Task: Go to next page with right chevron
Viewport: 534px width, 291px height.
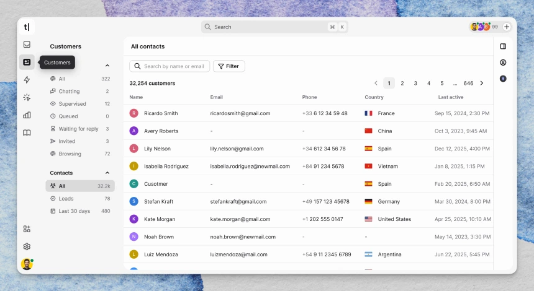Action: pos(482,83)
